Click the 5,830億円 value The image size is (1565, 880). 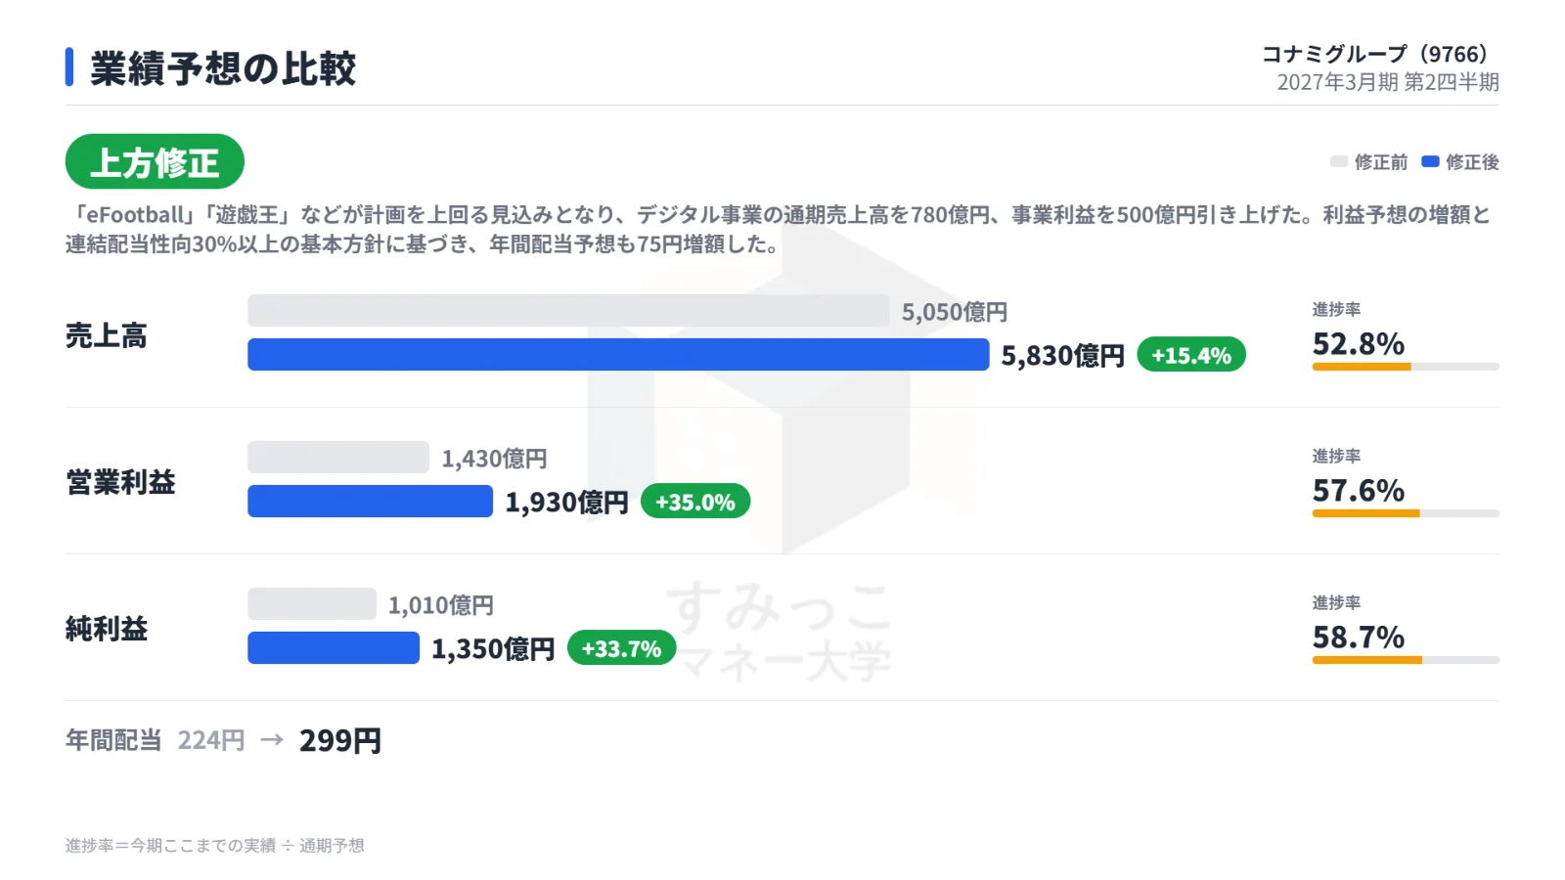click(1063, 355)
